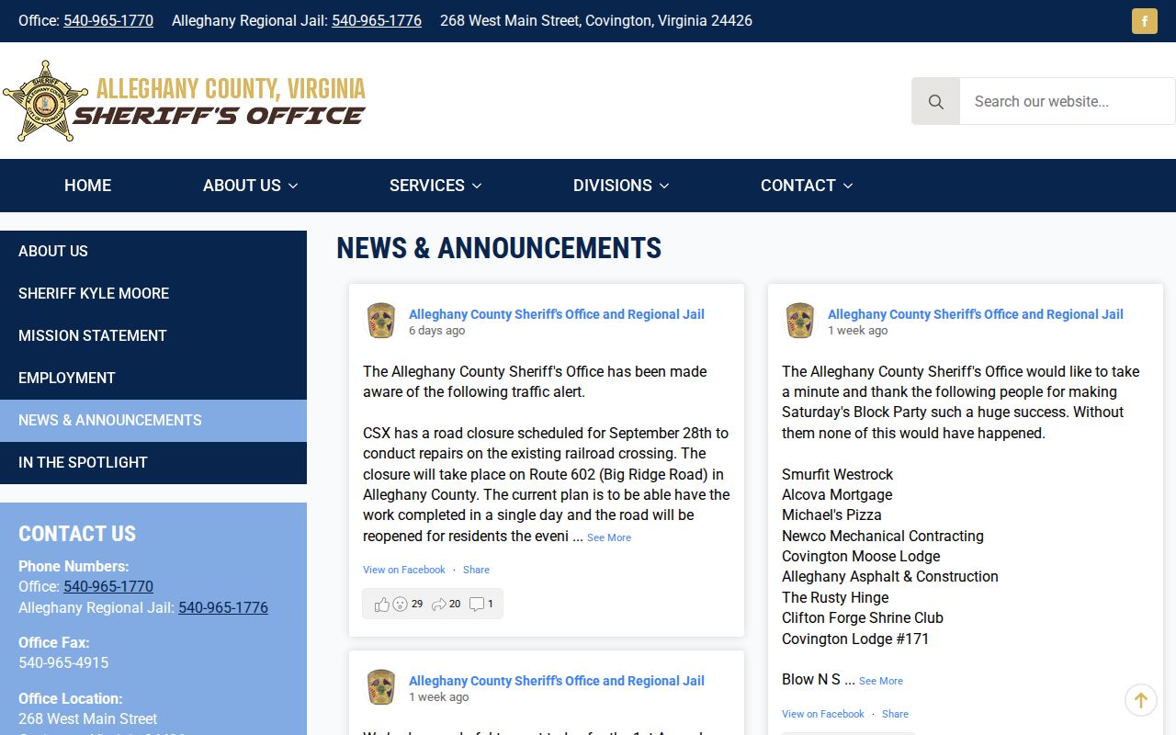Click the search magnifier icon
The image size is (1176, 735).
point(935,101)
